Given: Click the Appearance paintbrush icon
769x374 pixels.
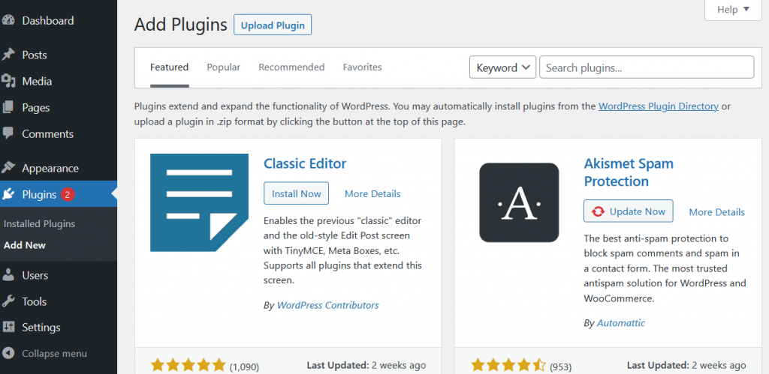Looking at the screenshot, I should 8,168.
